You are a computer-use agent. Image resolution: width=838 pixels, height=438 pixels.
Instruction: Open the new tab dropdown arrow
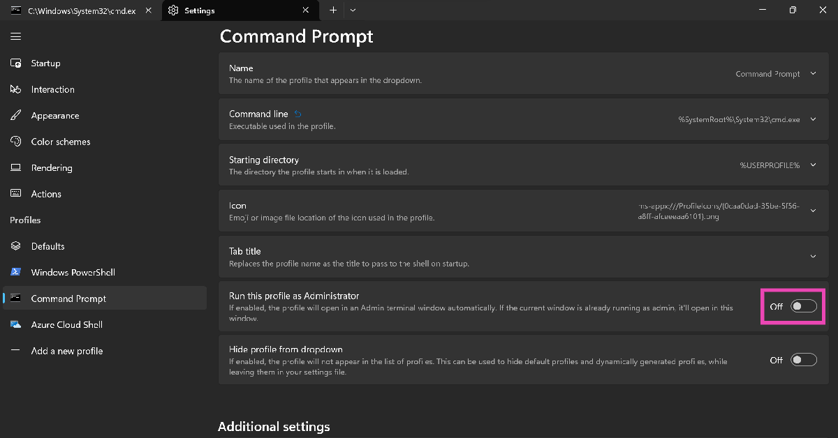pyautogui.click(x=353, y=10)
